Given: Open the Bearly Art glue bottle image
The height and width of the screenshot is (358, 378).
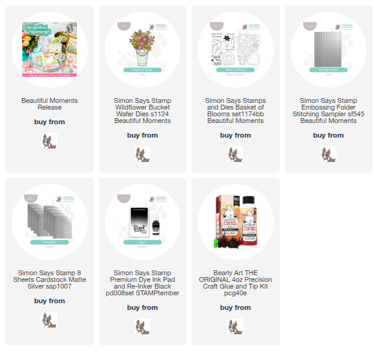Looking at the screenshot, I should [x=235, y=222].
